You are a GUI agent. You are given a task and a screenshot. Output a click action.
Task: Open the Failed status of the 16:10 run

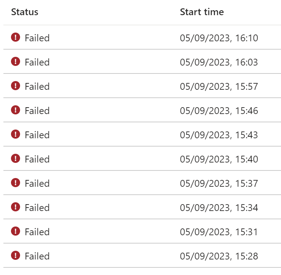tap(37, 38)
